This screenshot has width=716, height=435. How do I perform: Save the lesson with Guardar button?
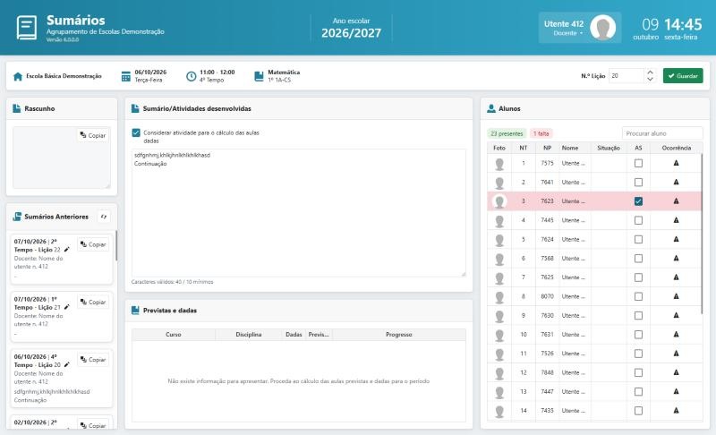(x=683, y=76)
